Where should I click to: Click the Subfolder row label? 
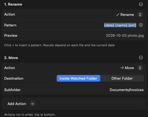12,90
